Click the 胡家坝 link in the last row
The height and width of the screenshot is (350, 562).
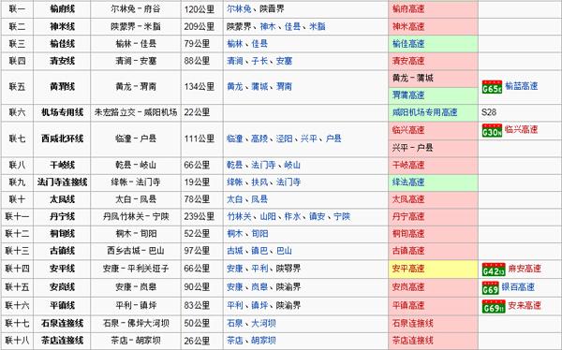pyautogui.click(x=263, y=341)
